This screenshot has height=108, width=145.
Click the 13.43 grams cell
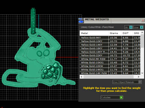[115, 73]
